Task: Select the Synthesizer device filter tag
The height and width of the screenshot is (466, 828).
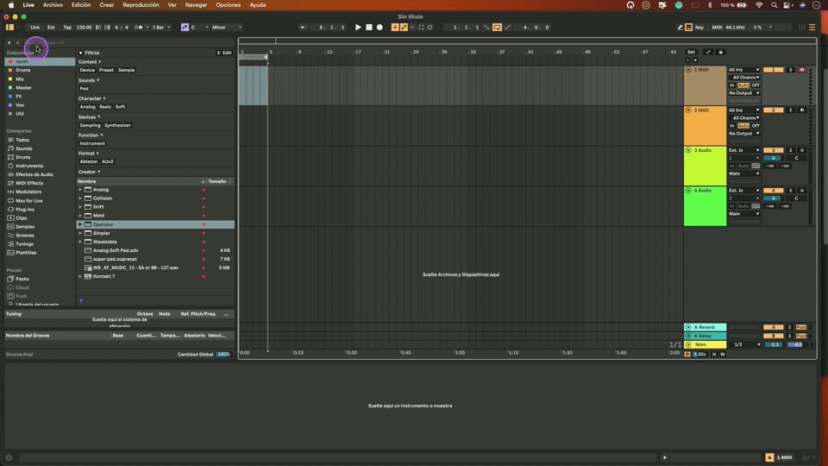Action: click(x=118, y=125)
